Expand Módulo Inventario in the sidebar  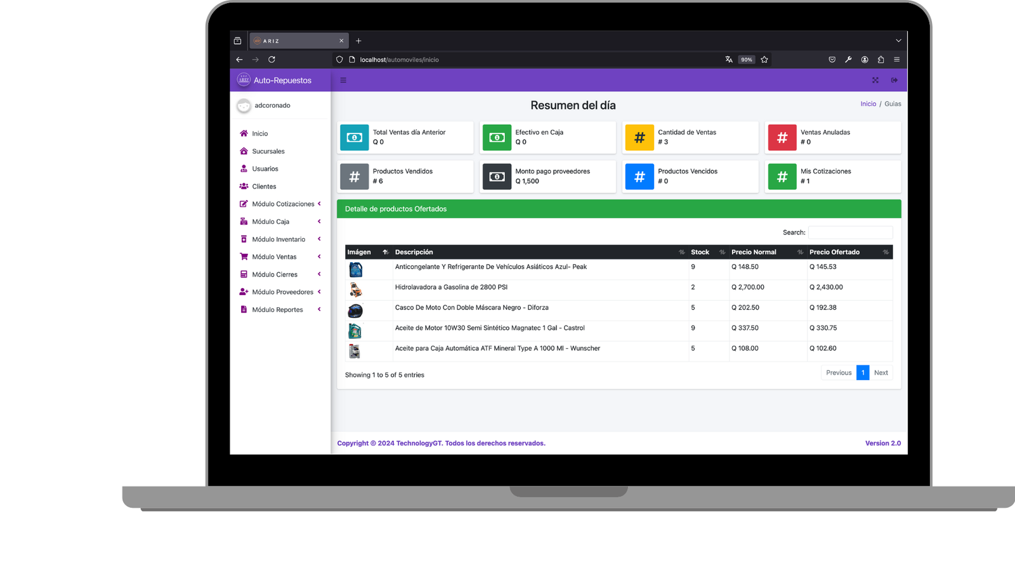pyautogui.click(x=280, y=239)
